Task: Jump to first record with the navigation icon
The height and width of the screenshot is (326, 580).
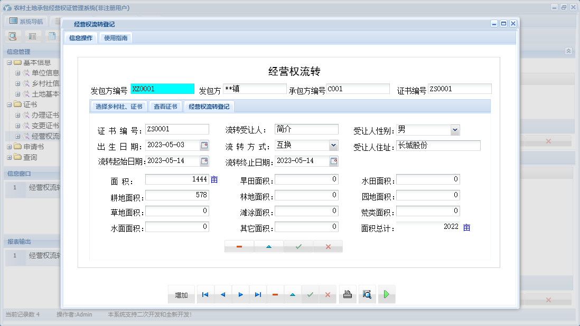Action: click(x=205, y=294)
